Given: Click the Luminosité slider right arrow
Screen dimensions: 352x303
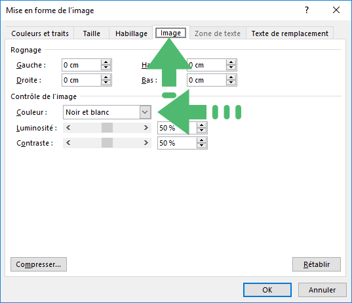Looking at the screenshot, I should click(146, 128).
